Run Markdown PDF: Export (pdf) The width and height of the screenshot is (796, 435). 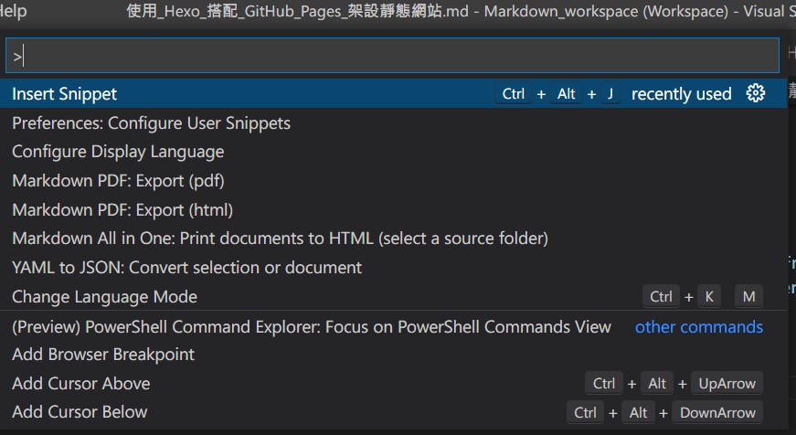[x=394, y=181]
